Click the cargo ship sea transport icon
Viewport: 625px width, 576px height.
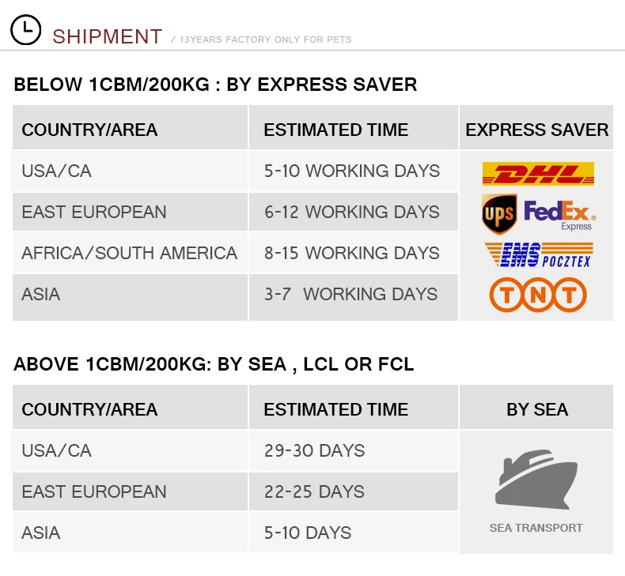pyautogui.click(x=536, y=479)
